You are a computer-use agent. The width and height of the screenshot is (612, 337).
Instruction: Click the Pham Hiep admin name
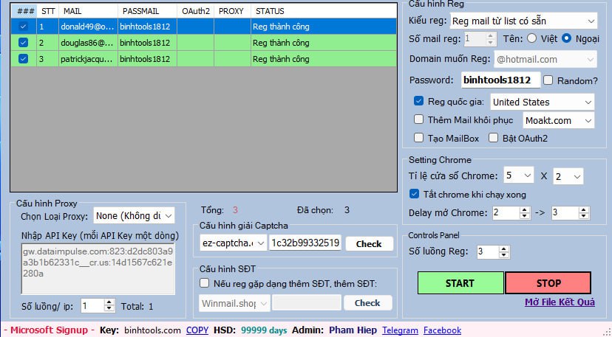pos(353,330)
